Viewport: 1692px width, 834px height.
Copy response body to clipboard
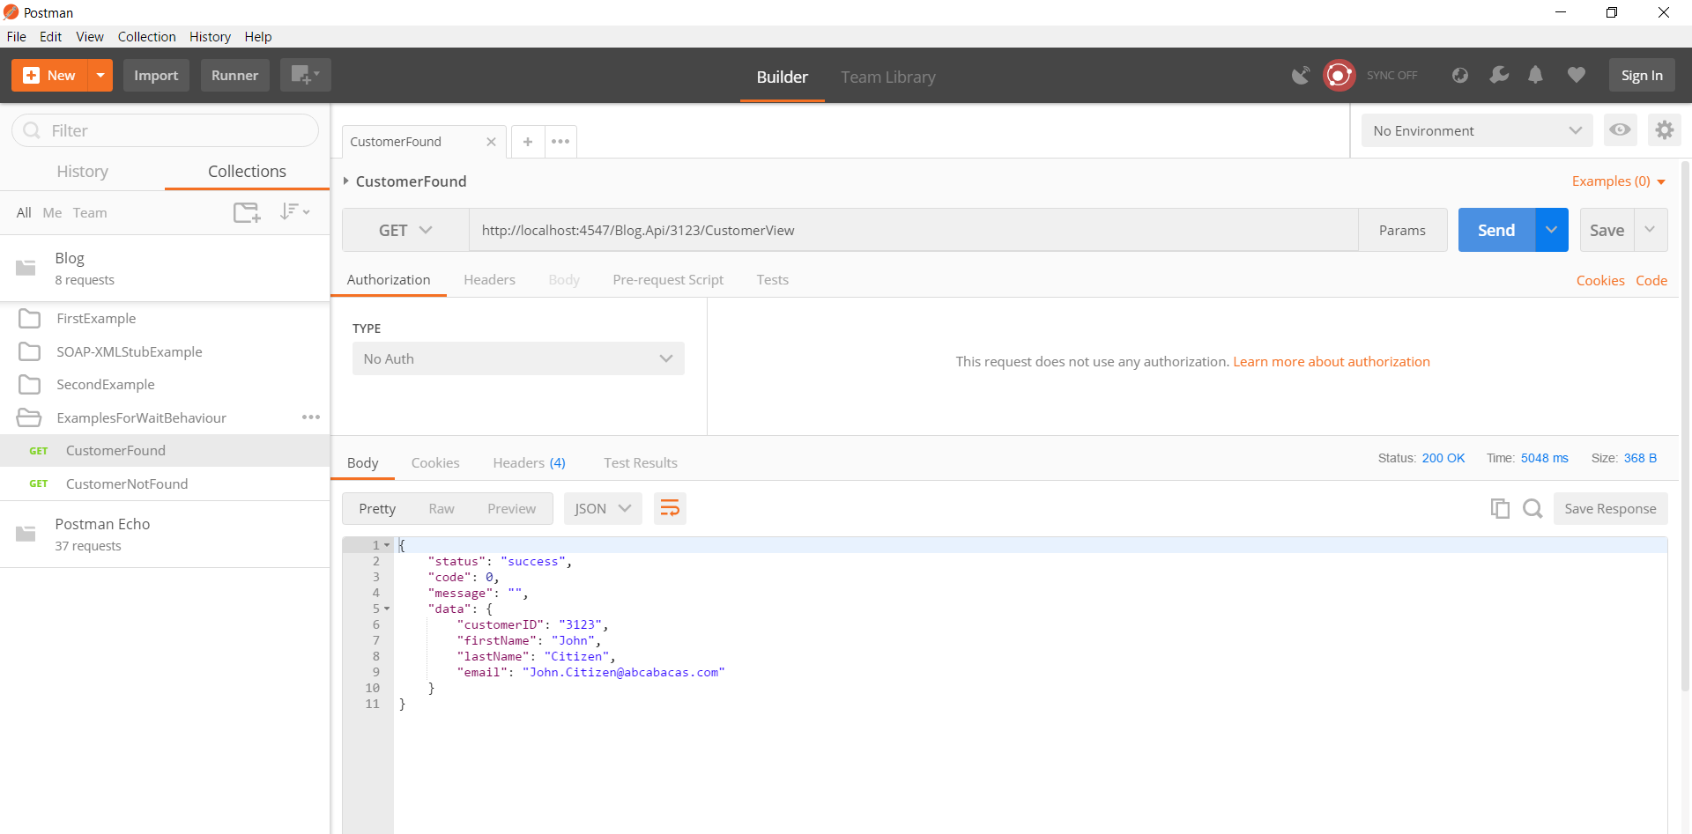pos(1499,508)
